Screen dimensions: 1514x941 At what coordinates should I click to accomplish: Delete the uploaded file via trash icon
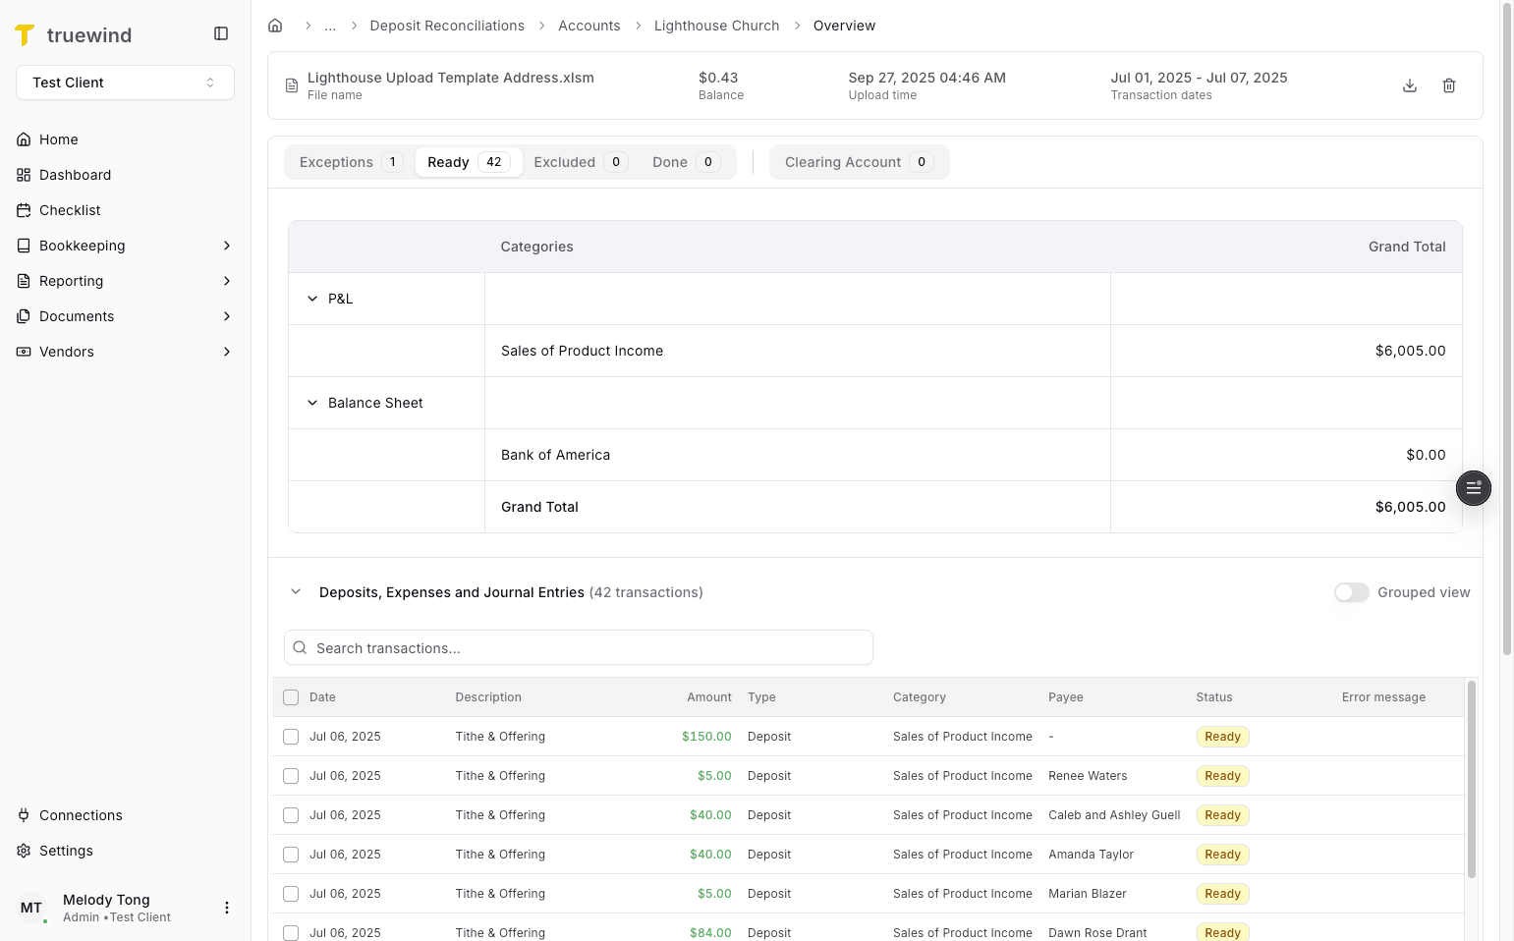click(1449, 85)
